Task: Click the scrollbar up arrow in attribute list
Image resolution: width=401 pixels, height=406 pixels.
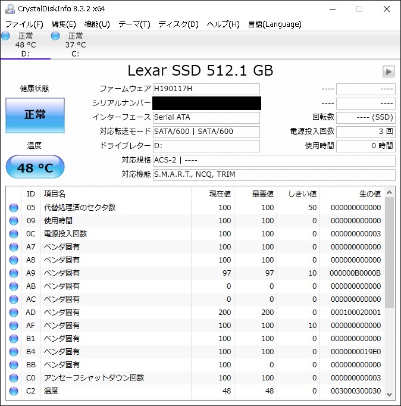Action: click(x=389, y=193)
